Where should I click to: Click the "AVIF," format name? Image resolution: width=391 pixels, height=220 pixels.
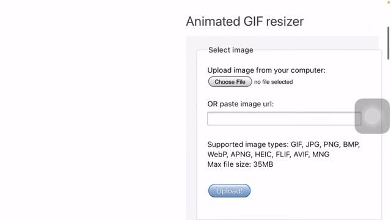click(x=302, y=155)
